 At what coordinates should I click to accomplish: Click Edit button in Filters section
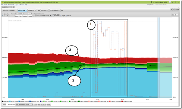click(20, 16)
